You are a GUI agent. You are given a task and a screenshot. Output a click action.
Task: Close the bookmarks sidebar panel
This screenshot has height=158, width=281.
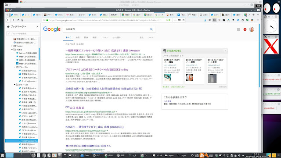[x=37, y=26]
